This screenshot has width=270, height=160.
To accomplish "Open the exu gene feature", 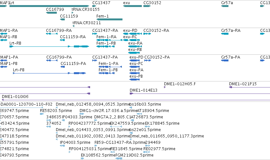I will coord(132,6).
